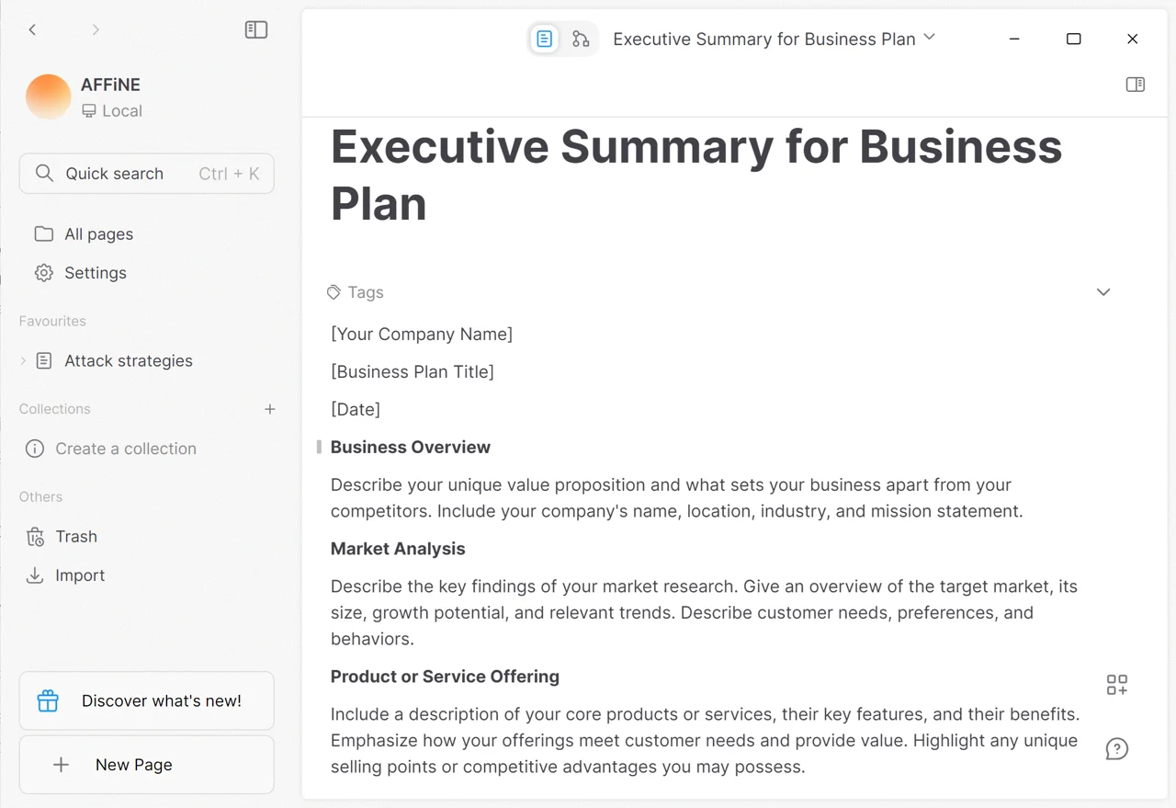Switch to page mode icon
The height and width of the screenshot is (808, 1176).
pos(544,39)
